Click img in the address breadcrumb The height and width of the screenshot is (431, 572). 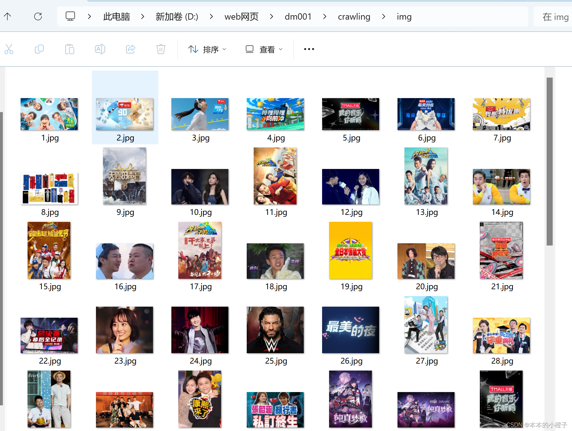[404, 16]
